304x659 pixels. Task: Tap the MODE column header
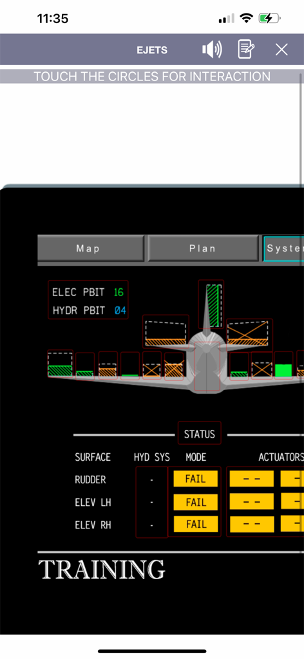point(196,457)
